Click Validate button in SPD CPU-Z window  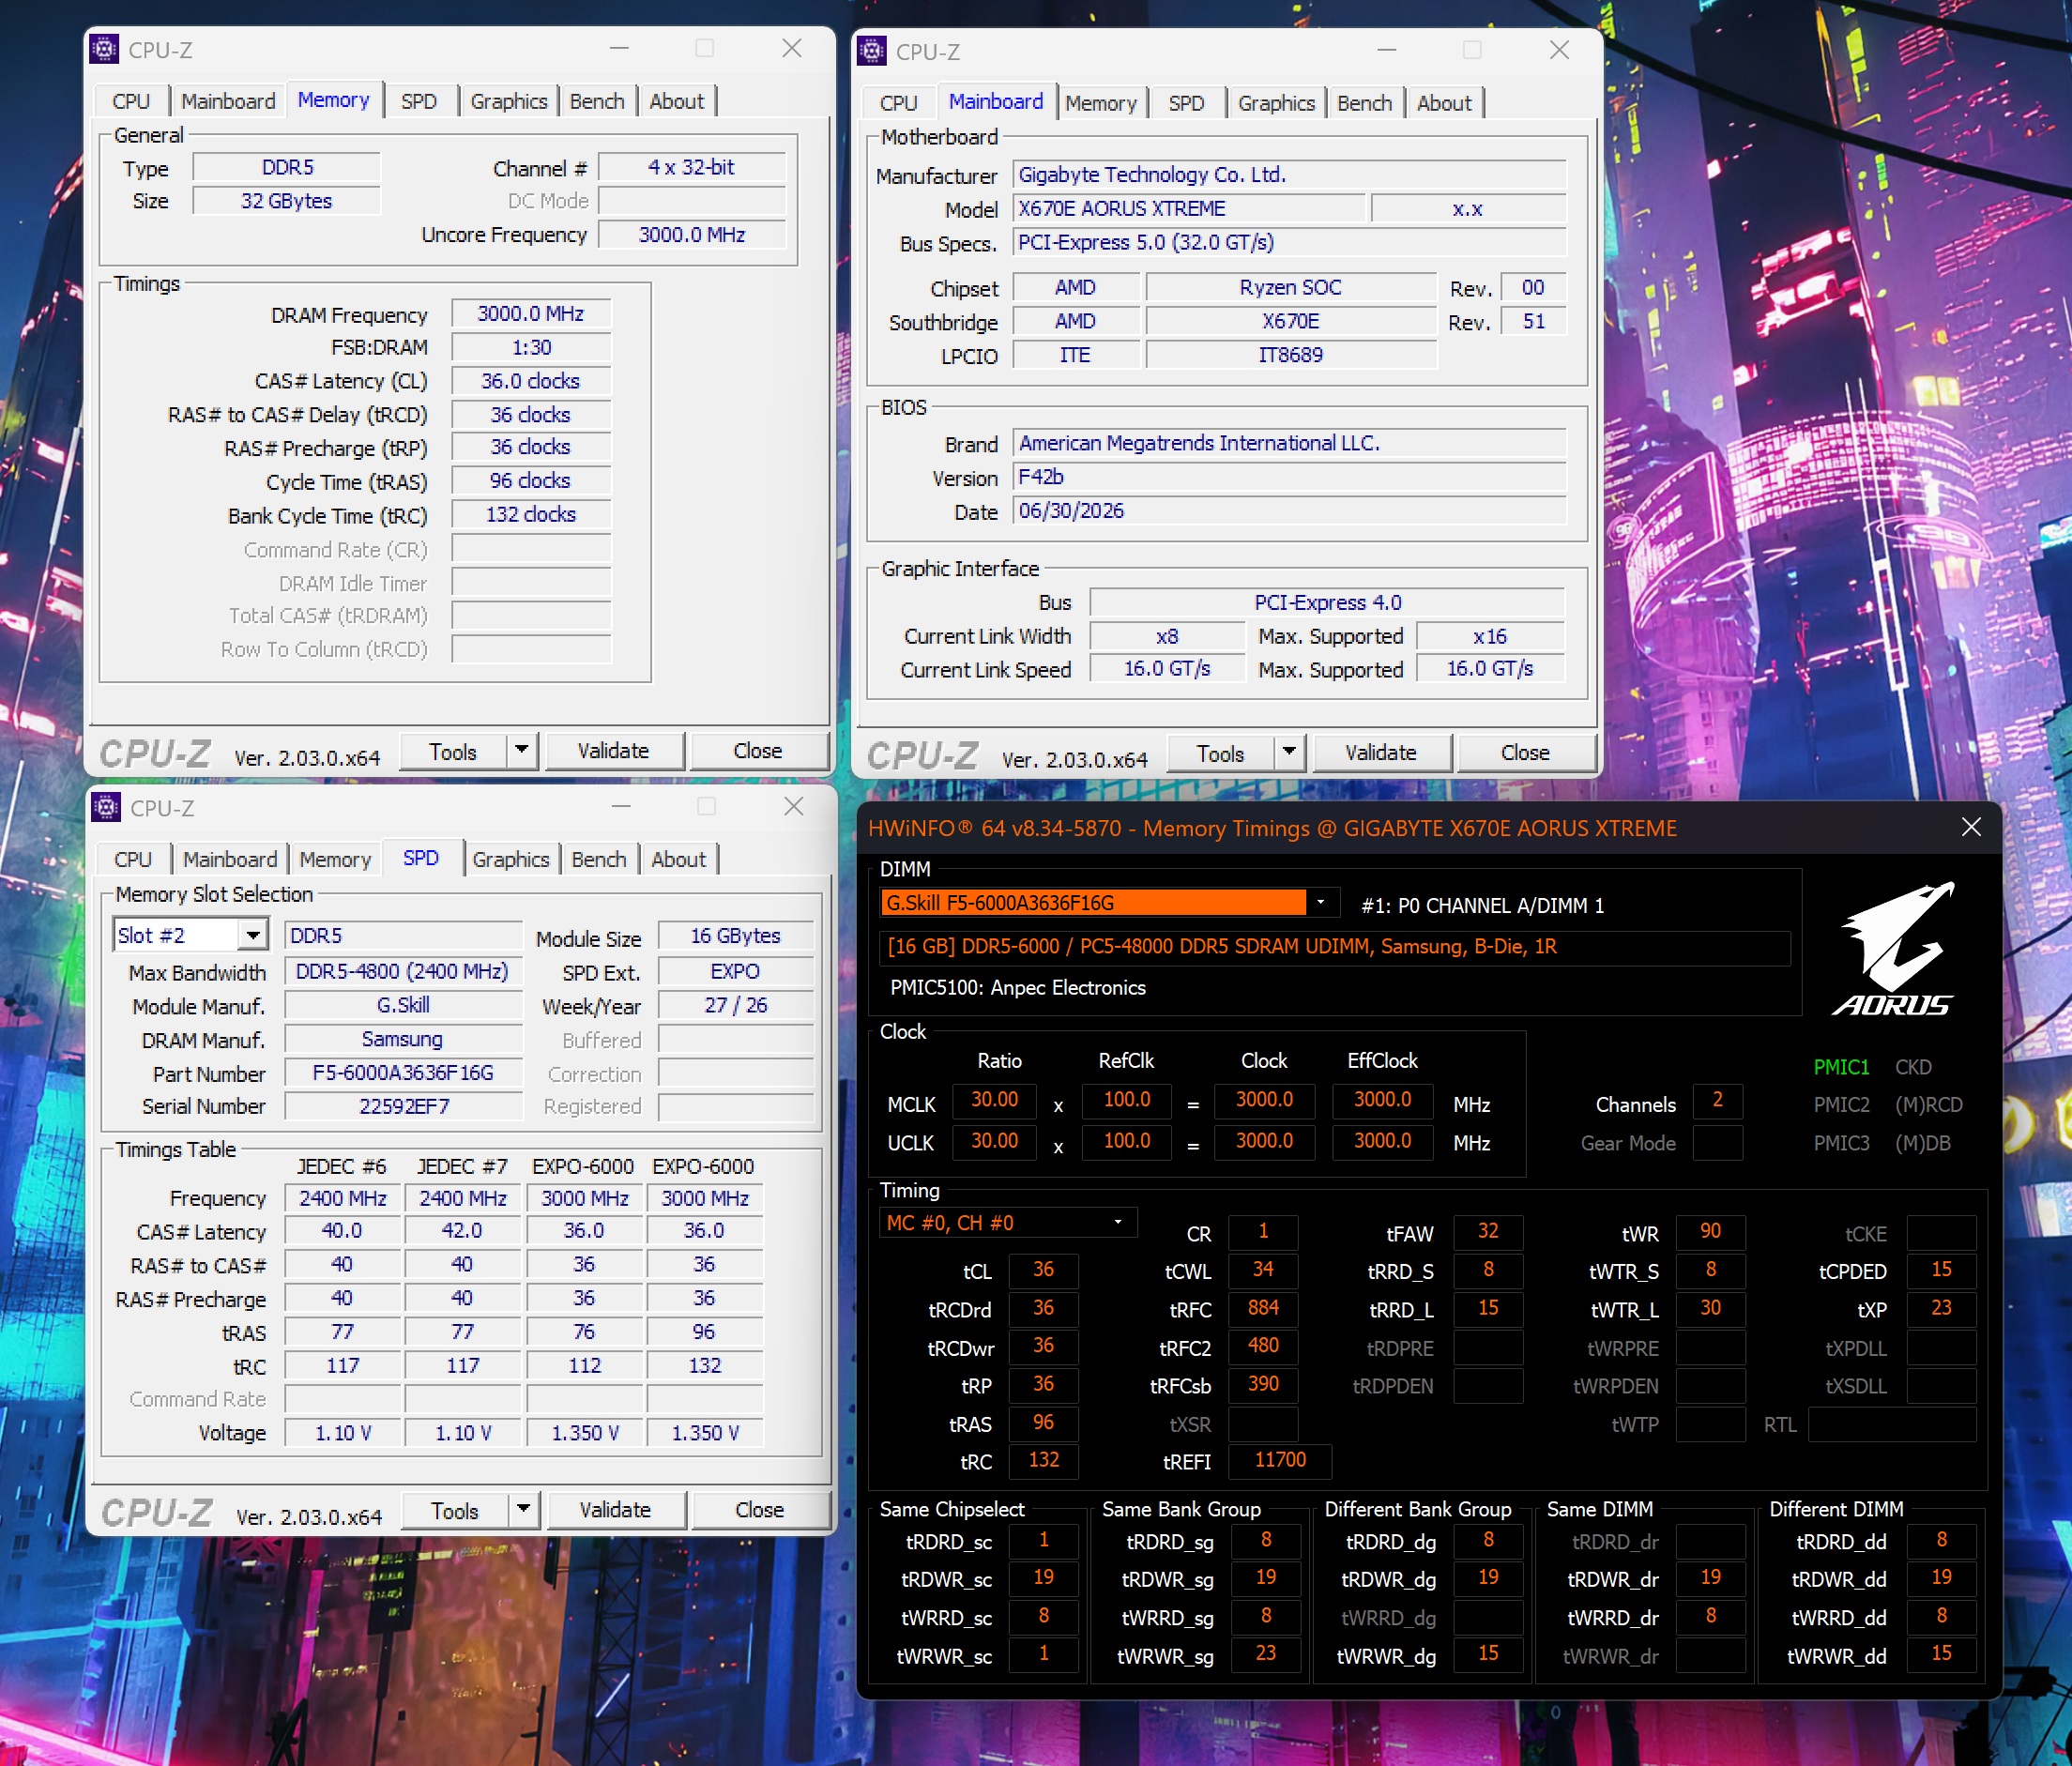616,1510
